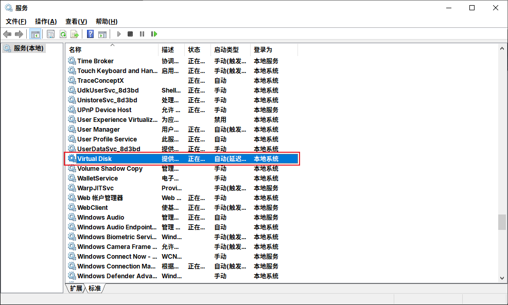The width and height of the screenshot is (508, 305).
Task: Open the 操作(A) menu
Action: pos(46,22)
